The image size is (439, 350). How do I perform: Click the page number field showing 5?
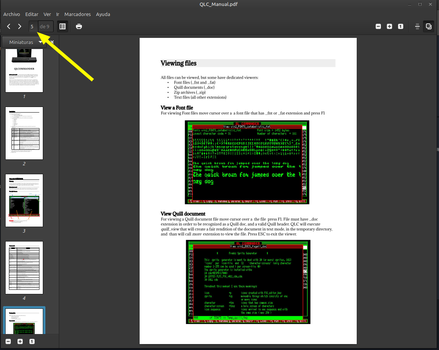pos(33,26)
